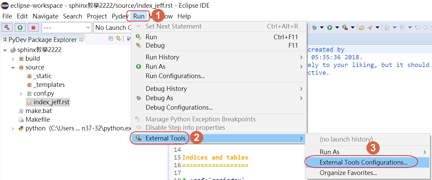Select the PyDev Package Explorer tab

(x=43, y=40)
